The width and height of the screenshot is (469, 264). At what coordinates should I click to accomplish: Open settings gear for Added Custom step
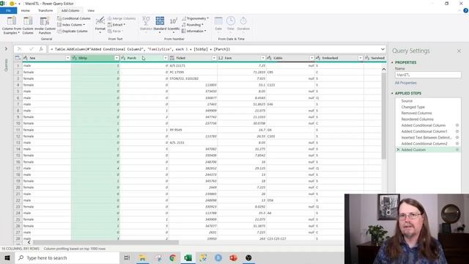[x=457, y=150]
